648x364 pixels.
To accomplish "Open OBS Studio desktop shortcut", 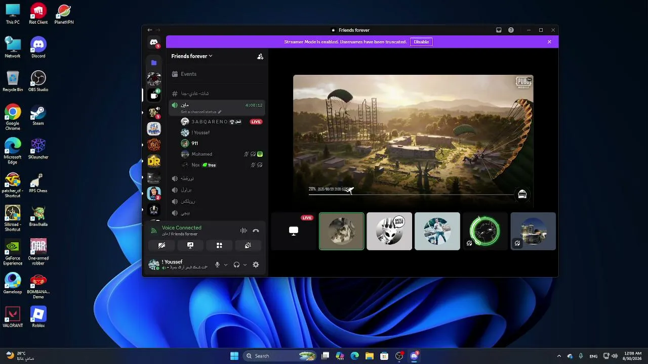I will click(38, 81).
